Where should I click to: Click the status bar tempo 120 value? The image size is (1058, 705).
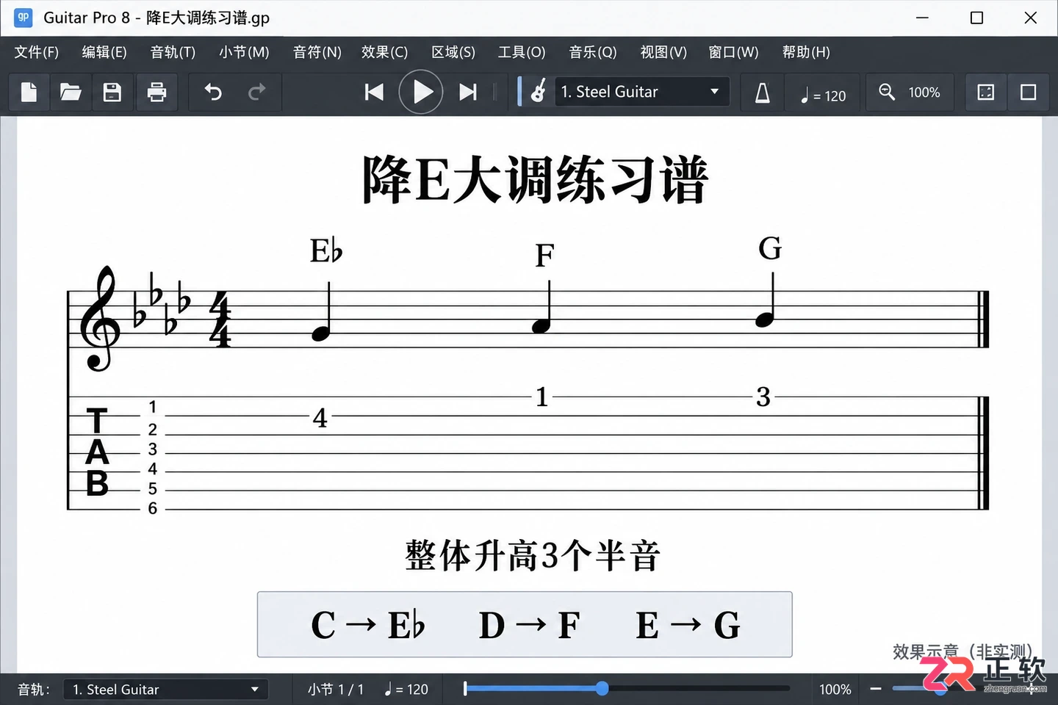(x=406, y=690)
